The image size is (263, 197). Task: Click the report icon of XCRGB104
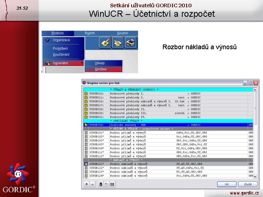(x=86, y=148)
